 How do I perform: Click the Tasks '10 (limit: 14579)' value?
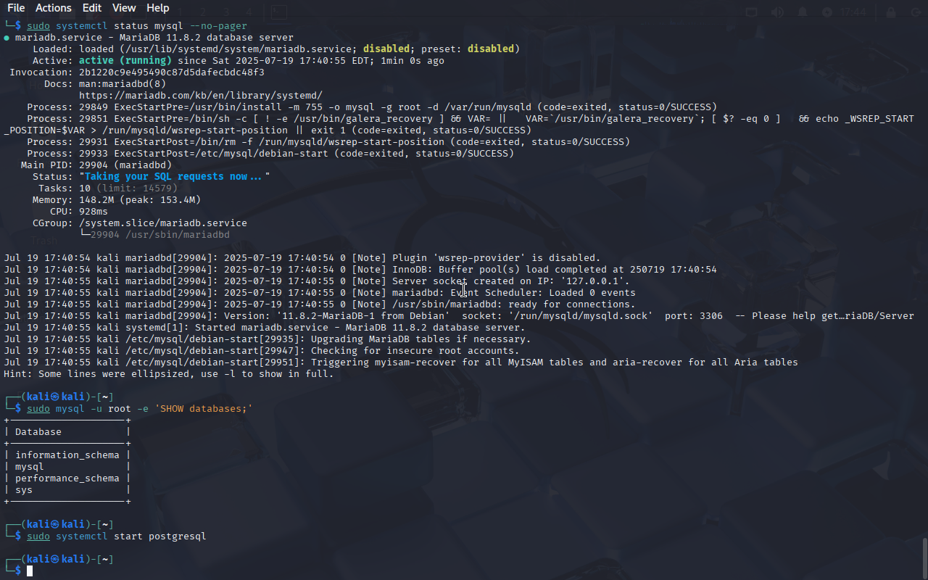point(128,188)
